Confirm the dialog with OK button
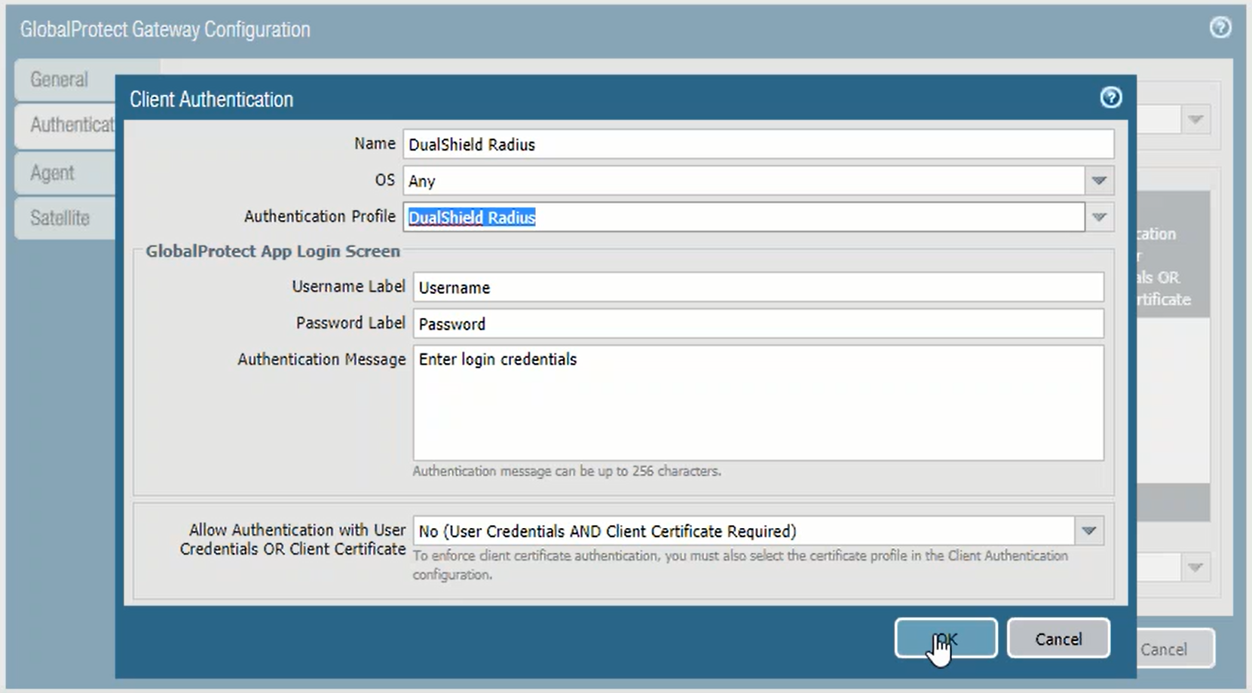This screenshot has height=693, width=1252. [945, 639]
